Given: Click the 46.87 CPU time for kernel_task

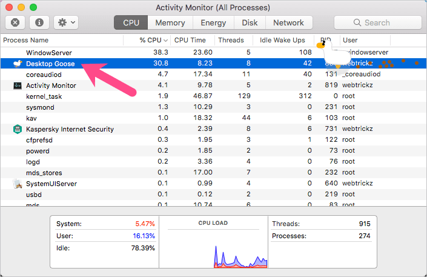Looking at the screenshot, I should click(203, 96).
